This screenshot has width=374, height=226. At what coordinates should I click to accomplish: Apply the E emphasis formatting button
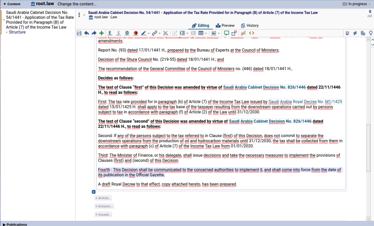(110, 33)
